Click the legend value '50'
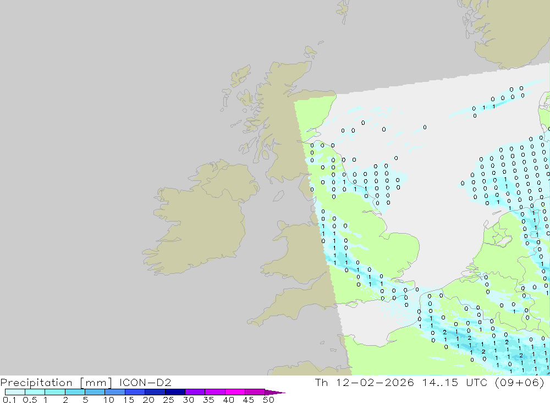 tap(268, 400)
